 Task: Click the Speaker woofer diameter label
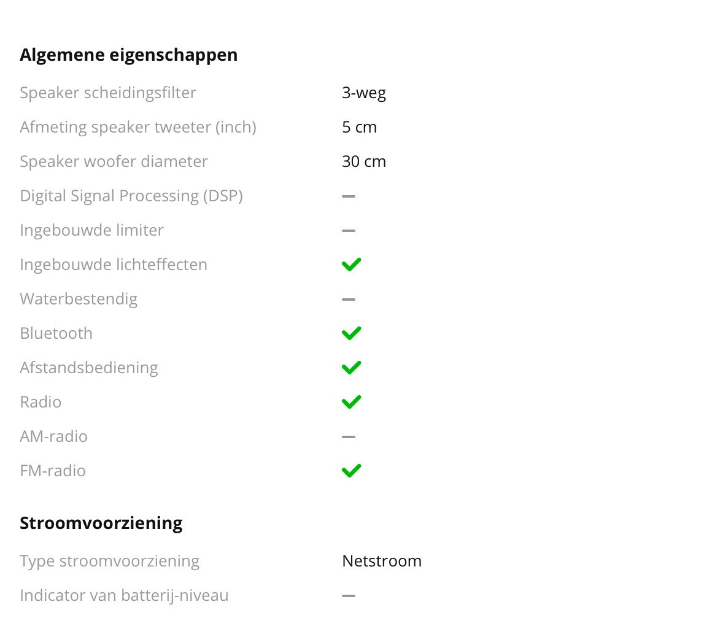114,161
